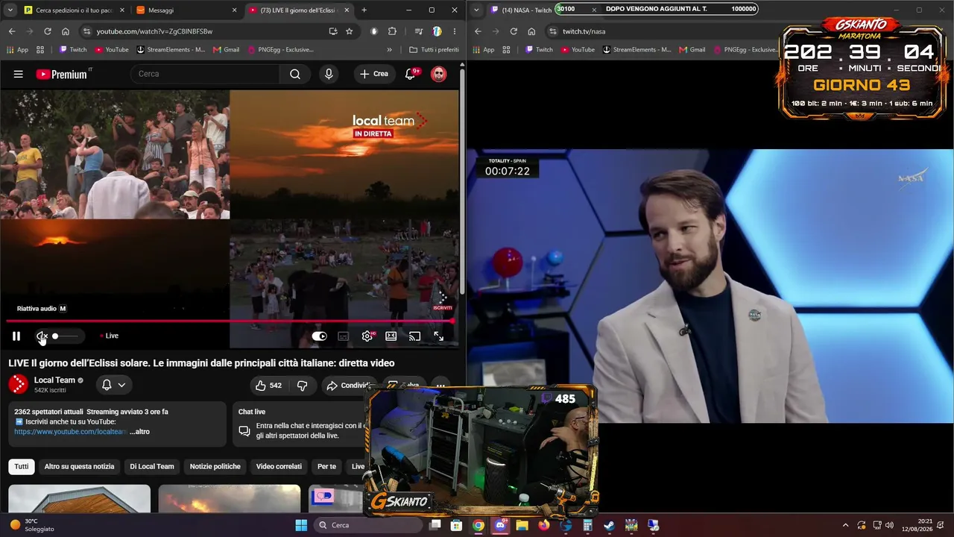Open Firefox from the taskbar

tap(543, 525)
